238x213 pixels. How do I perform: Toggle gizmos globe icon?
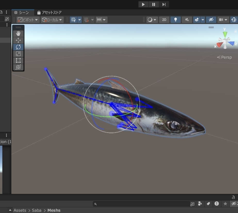[234, 20]
